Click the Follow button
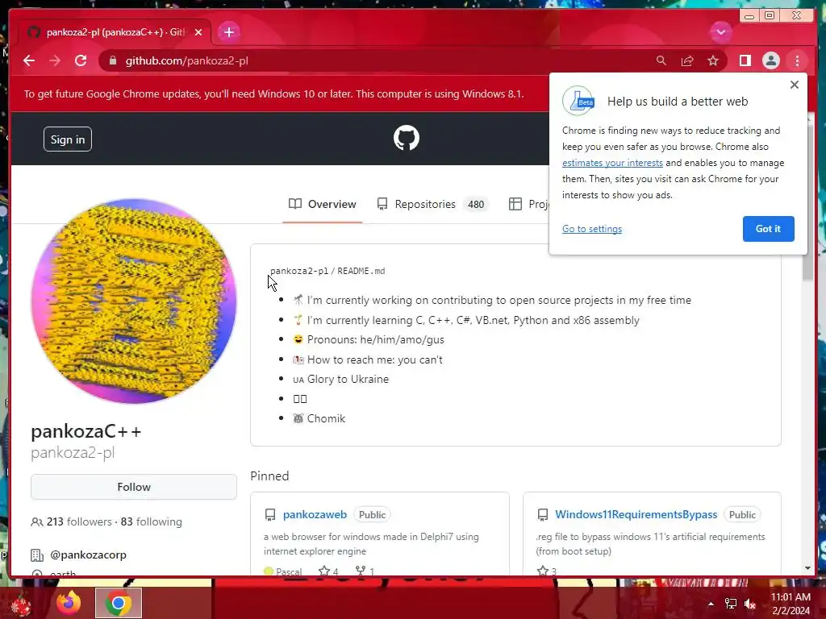The height and width of the screenshot is (619, 826). tap(134, 487)
